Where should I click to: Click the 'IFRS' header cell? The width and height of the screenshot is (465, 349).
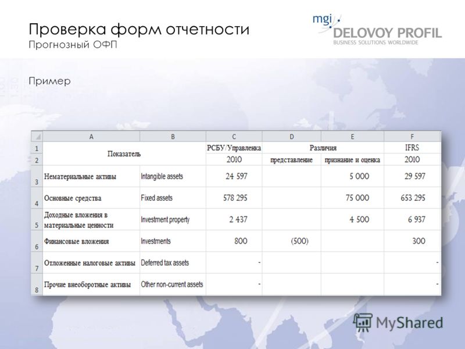(412, 148)
